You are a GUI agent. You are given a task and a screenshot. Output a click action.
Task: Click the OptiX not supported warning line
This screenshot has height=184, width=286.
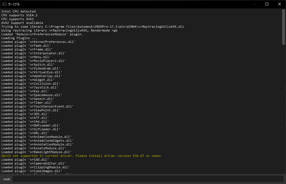click(81, 156)
